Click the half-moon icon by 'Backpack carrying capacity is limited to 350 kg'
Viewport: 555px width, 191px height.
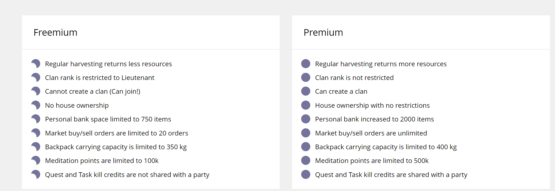[36, 147]
